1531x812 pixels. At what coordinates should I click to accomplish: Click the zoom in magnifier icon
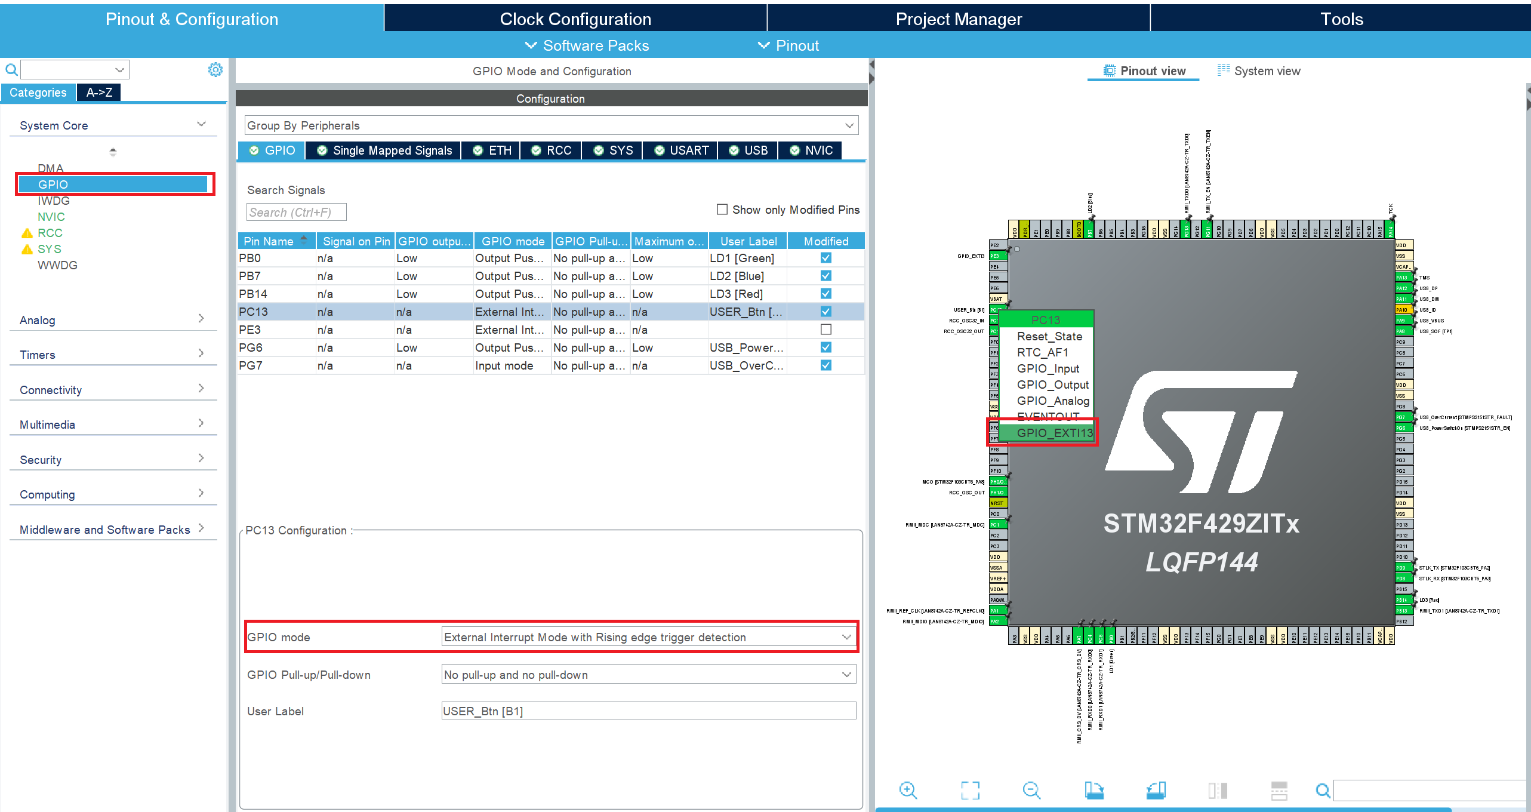click(x=908, y=791)
